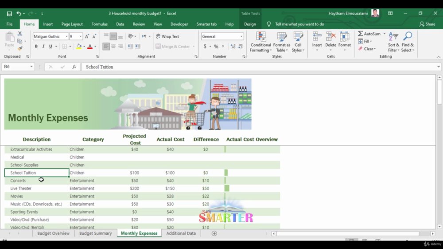Toggle underline formatting
Screen dimensions: 443x249
[51, 47]
